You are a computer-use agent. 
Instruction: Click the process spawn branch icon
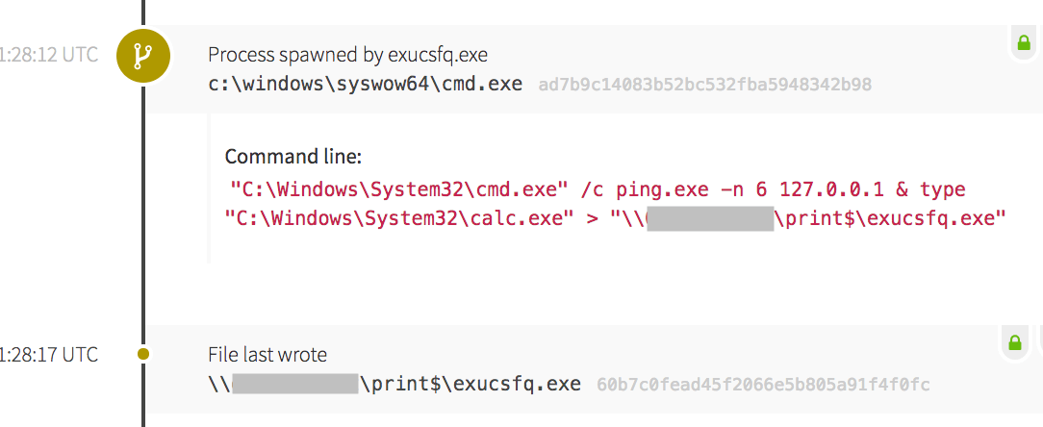tap(143, 57)
